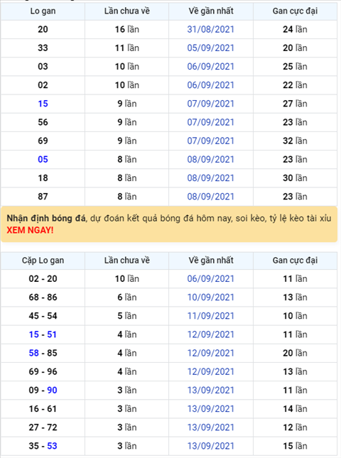Open date 31/08/2021 in row 20
Viewport: 341px width, 458px height.
[211, 29]
